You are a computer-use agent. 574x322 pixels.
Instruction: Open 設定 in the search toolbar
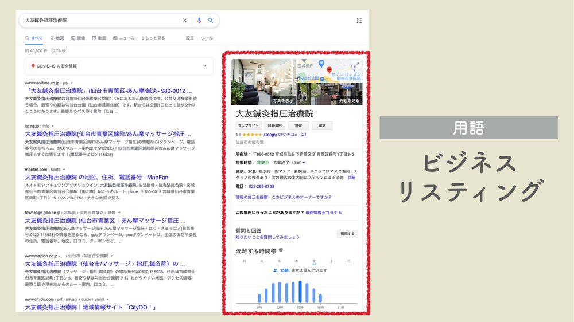tap(190, 38)
